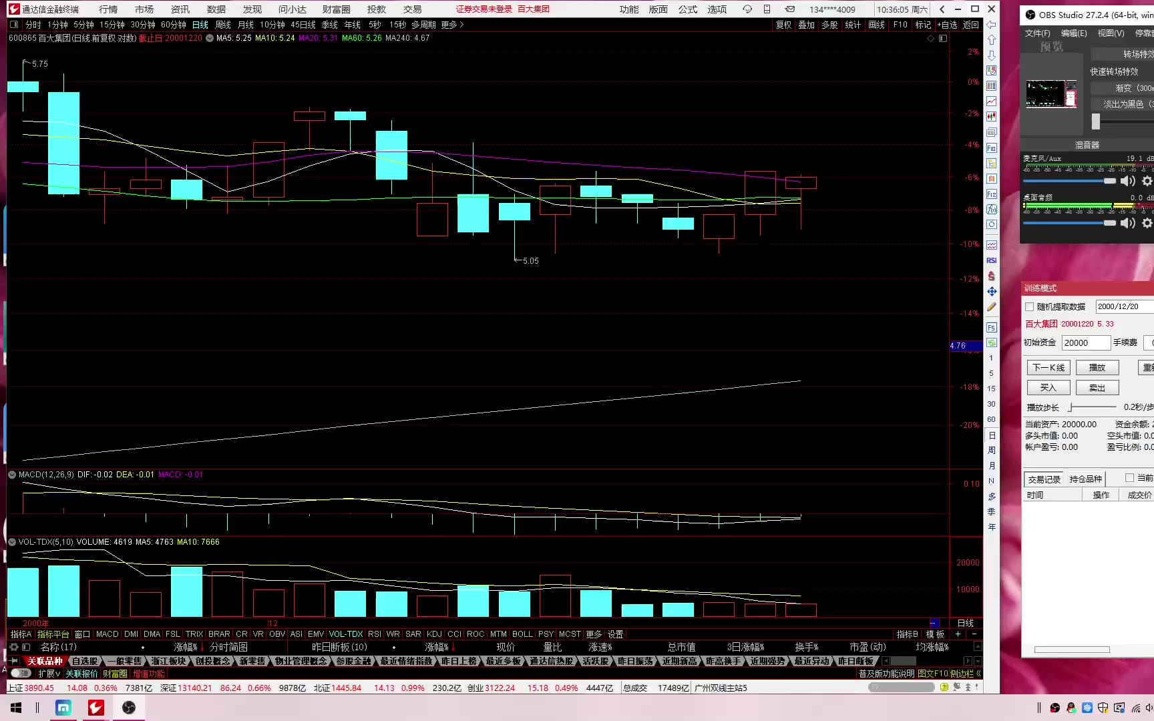
Task: Check the 随机提取数据 checkbox
Action: click(x=1030, y=307)
